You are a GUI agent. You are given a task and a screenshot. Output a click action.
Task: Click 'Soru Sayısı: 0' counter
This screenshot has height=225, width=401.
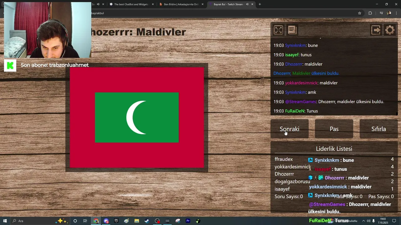coord(289,197)
